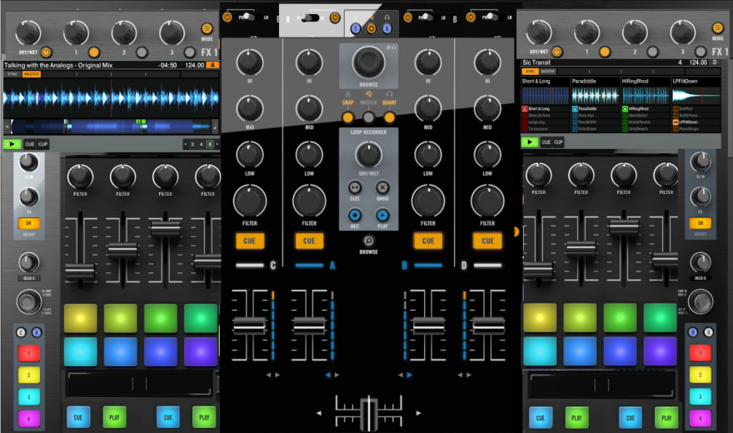
Task: Toggle the SNAP button in the mixer
Action: click(x=348, y=117)
